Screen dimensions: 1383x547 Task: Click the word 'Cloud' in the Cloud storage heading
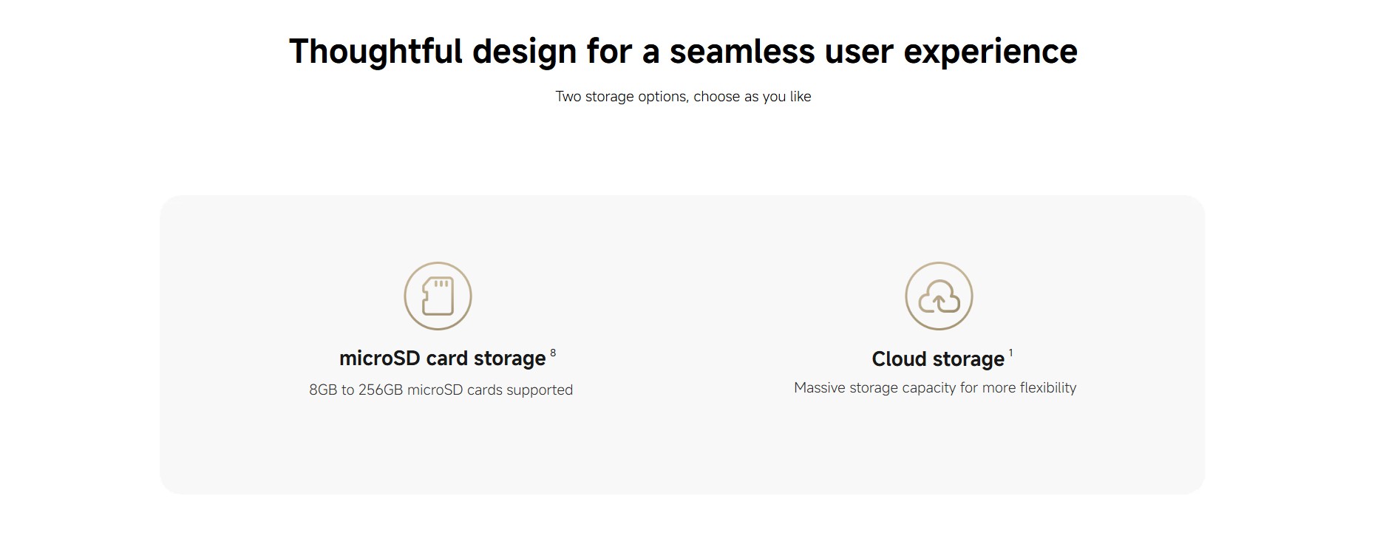[x=898, y=359]
